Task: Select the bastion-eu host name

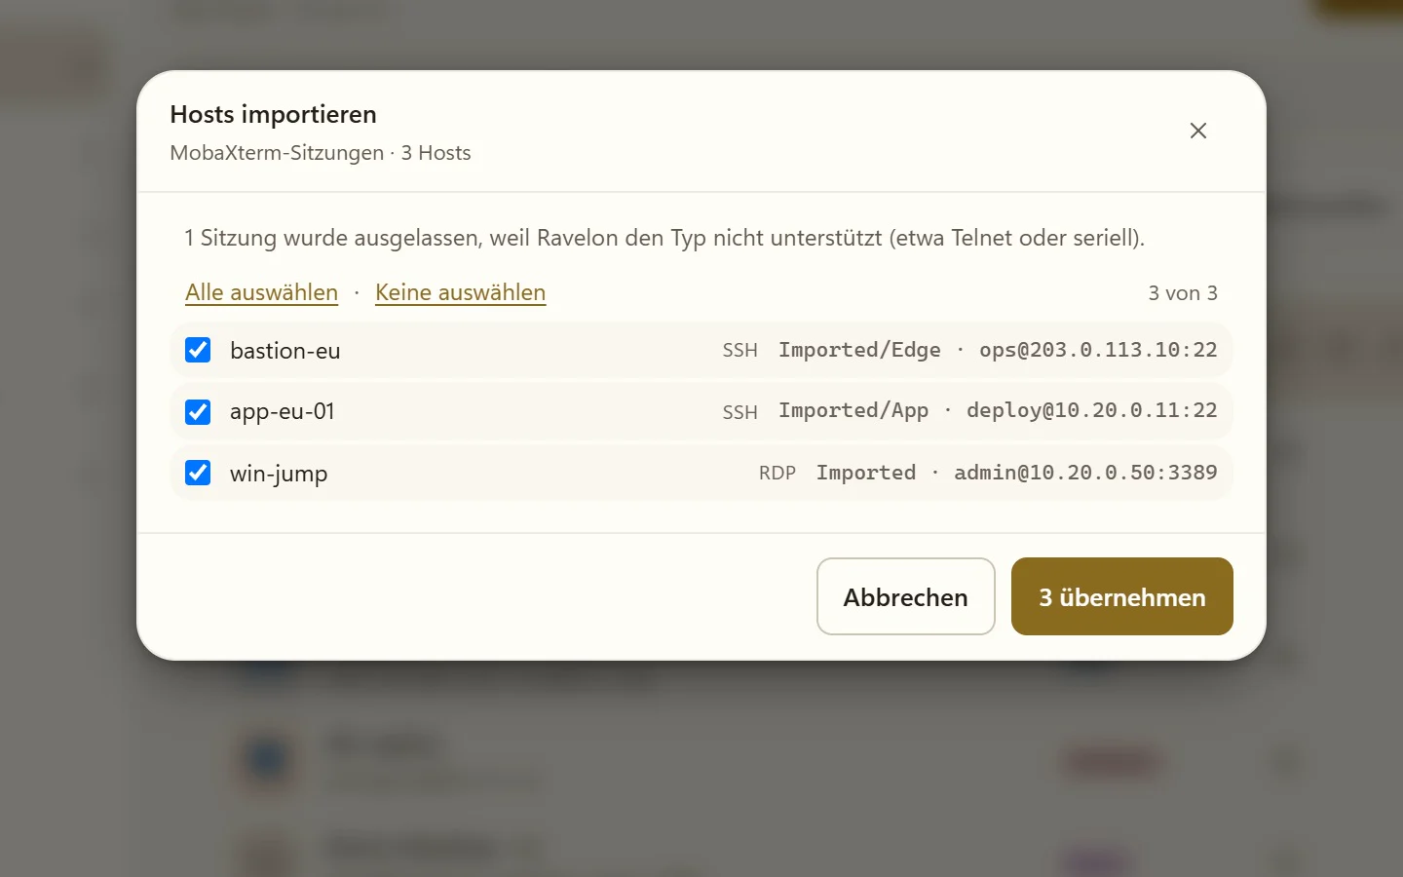Action: point(285,351)
